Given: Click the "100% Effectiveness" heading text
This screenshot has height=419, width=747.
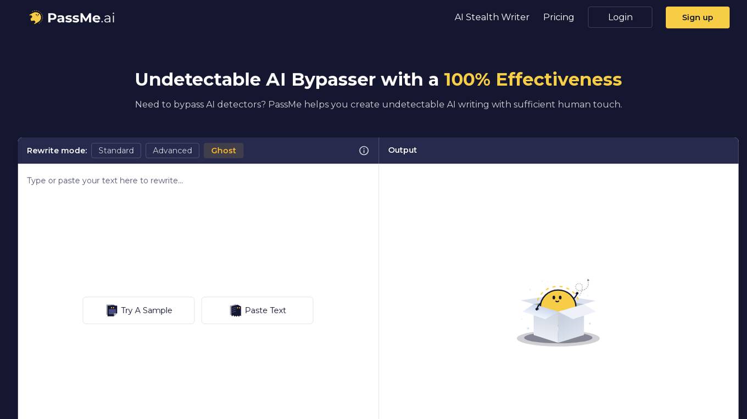Looking at the screenshot, I should tap(533, 80).
